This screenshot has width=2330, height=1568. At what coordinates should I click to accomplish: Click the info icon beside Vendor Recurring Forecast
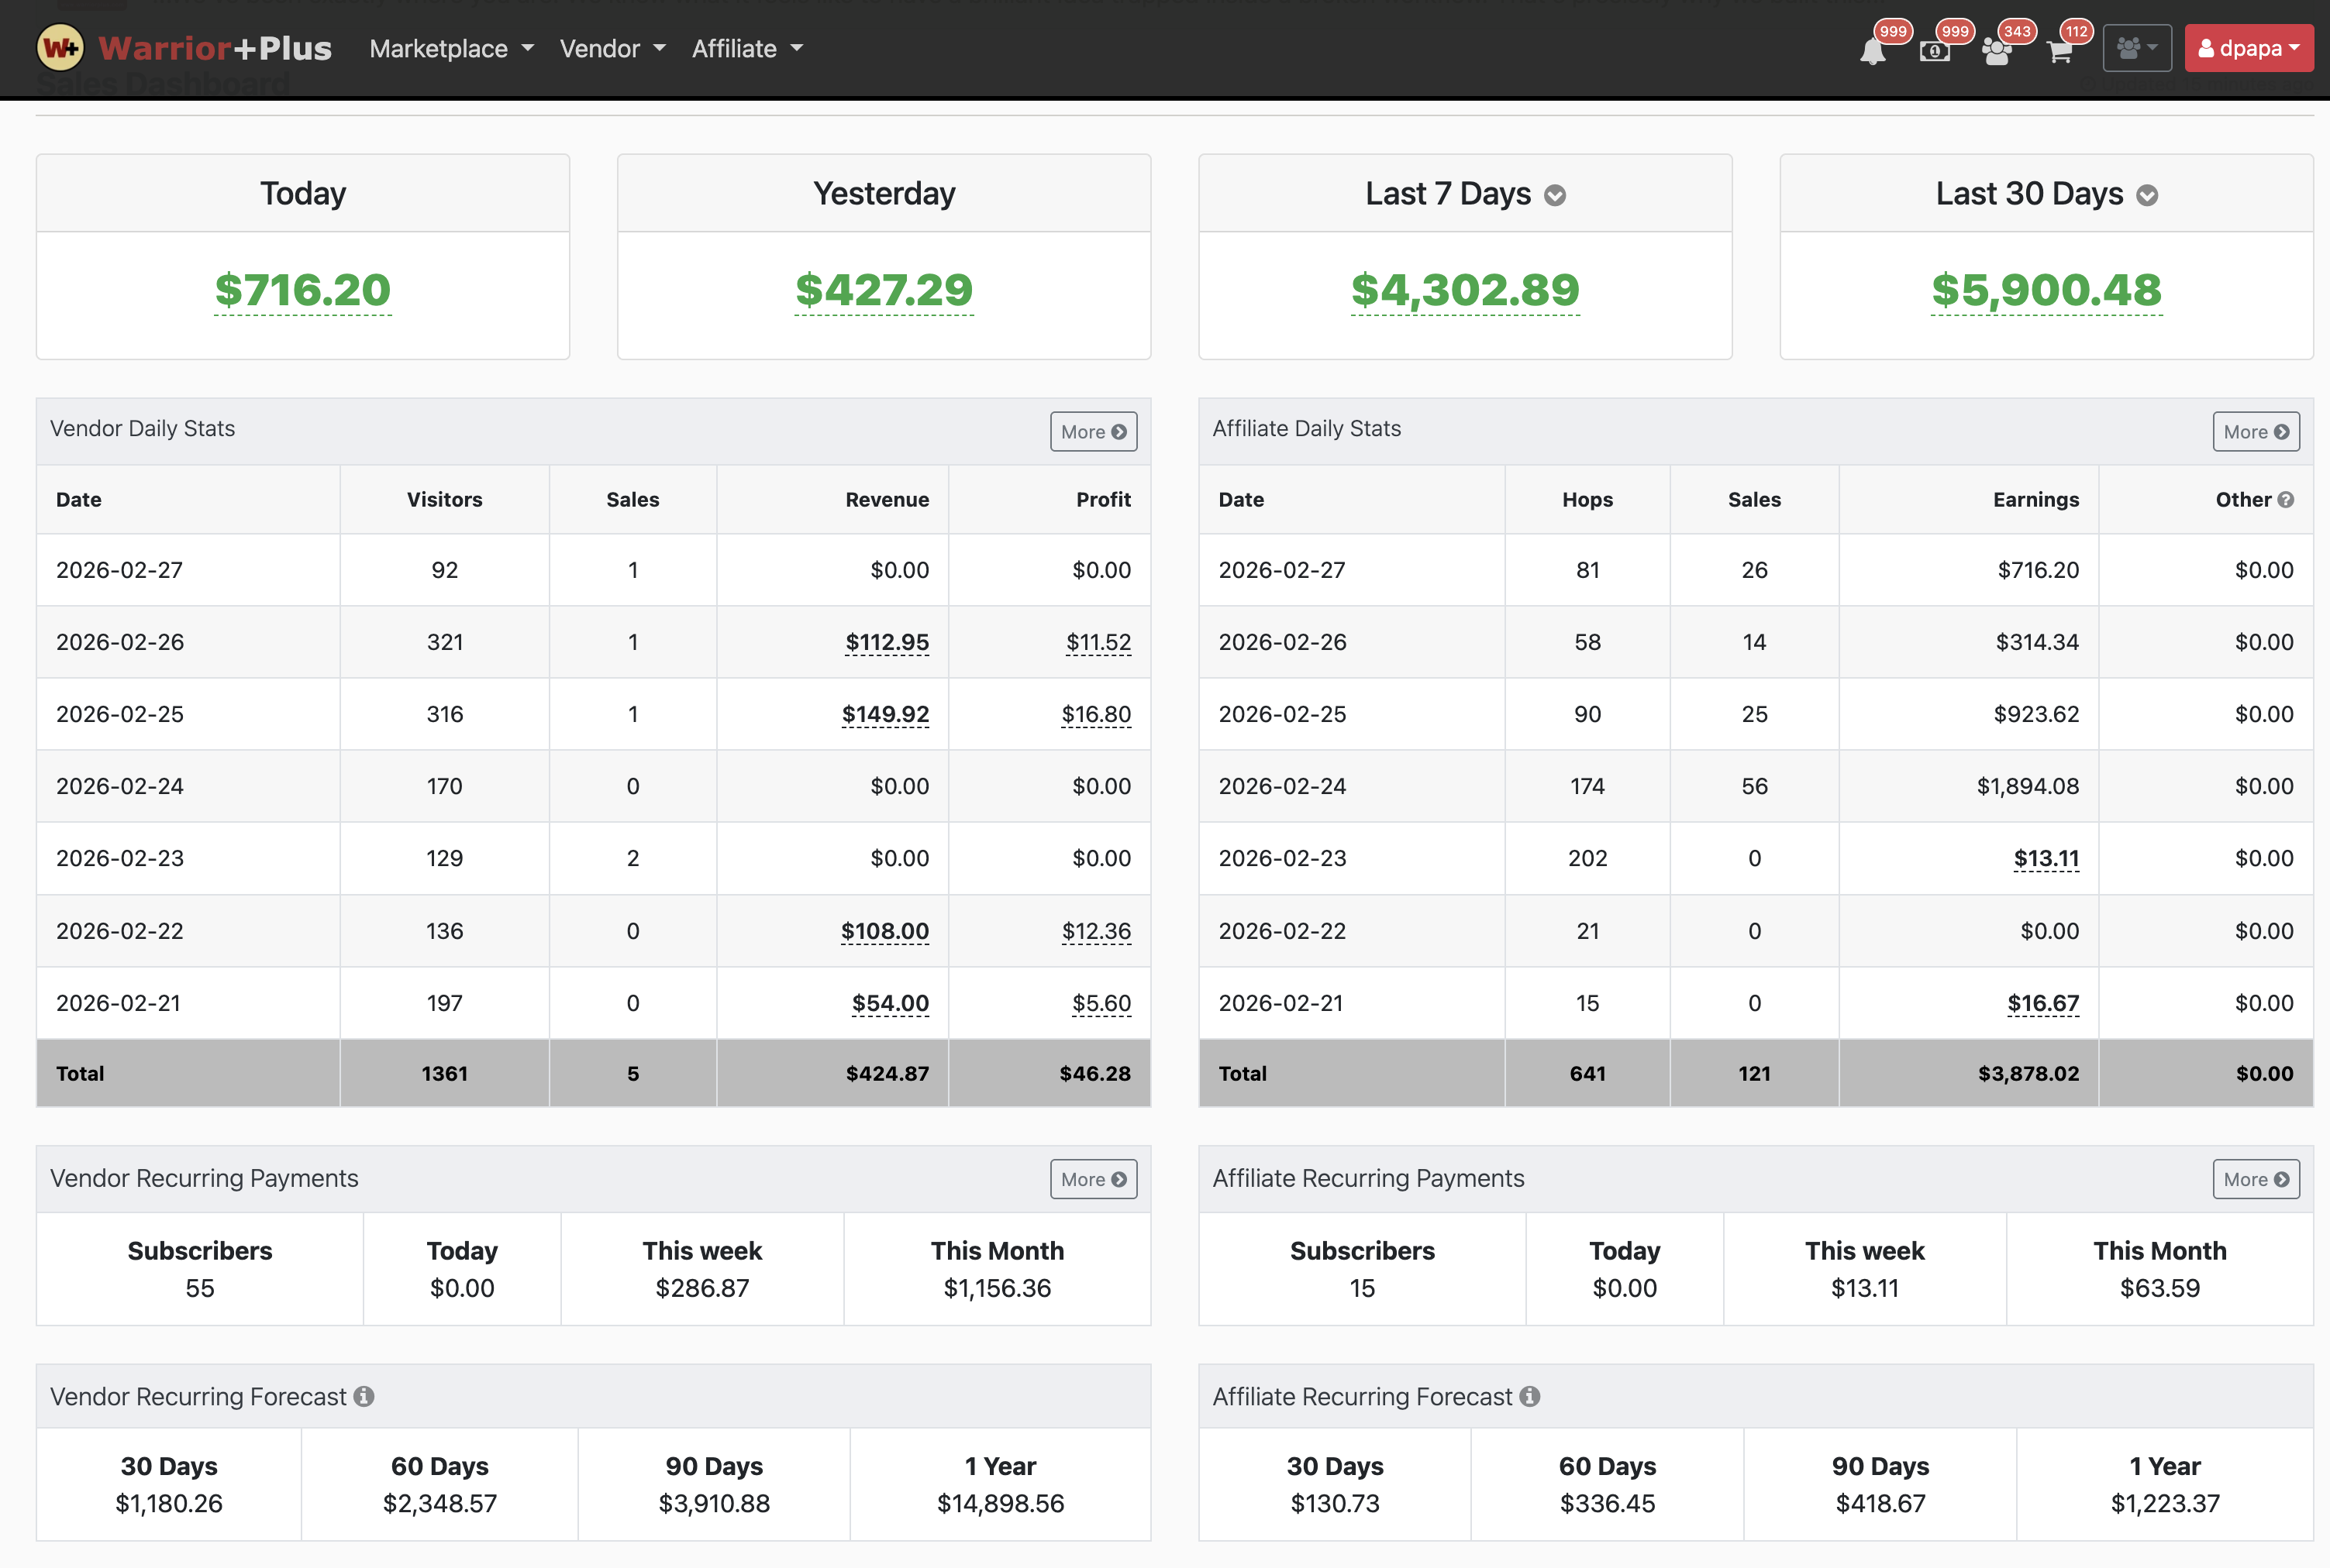364,1396
